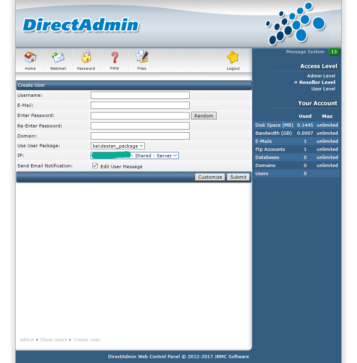Click Edit User Message link
The width and height of the screenshot is (357, 363).
pos(121,167)
